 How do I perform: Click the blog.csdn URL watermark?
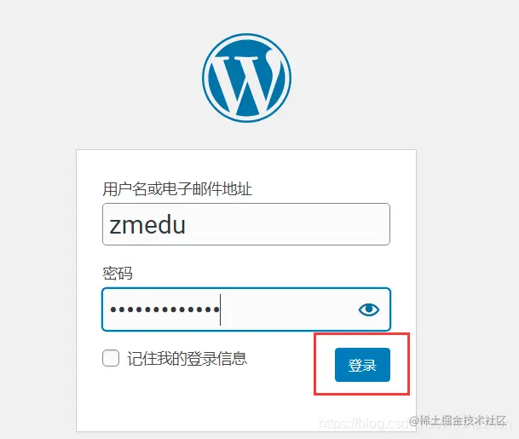tap(364, 424)
